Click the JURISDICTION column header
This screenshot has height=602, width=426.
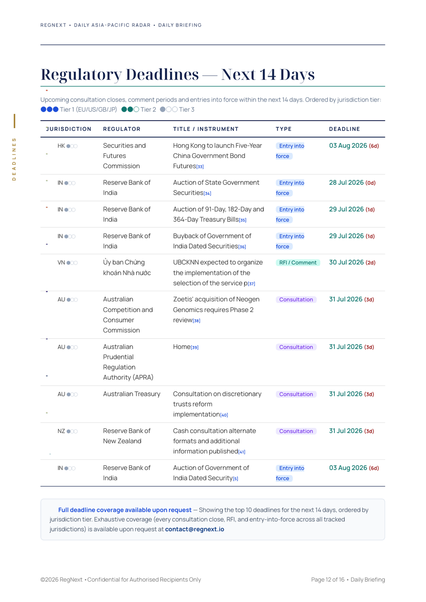pos(69,129)
